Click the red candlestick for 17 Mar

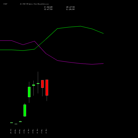tap(43, 84)
